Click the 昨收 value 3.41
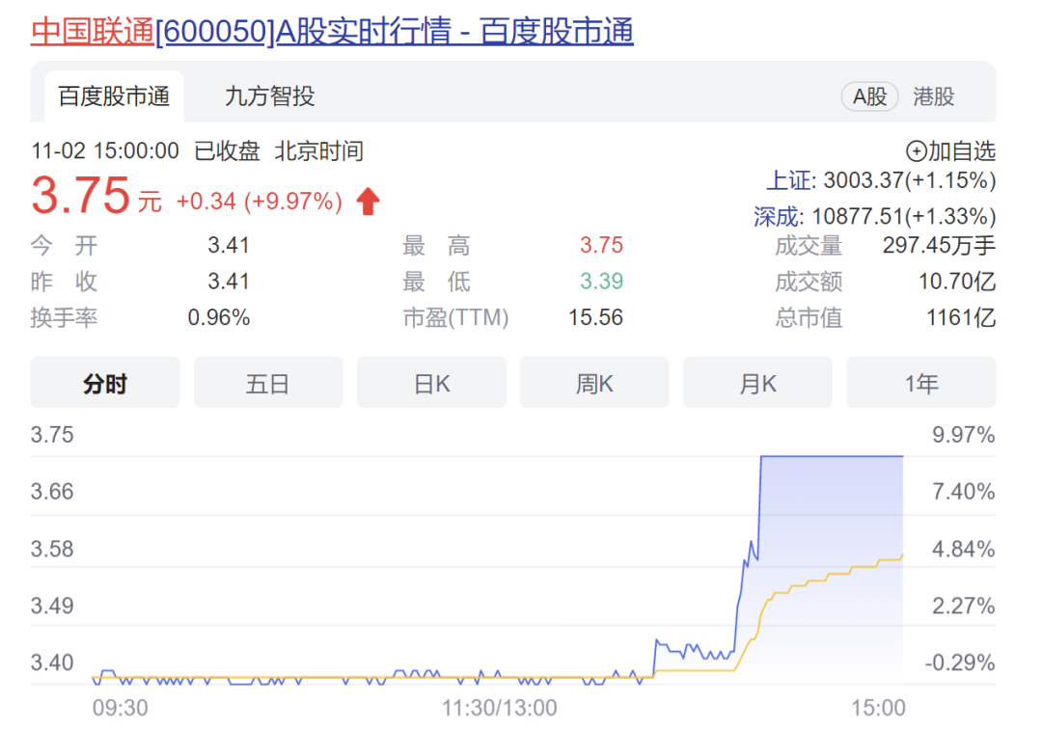The image size is (1042, 729). point(229,282)
